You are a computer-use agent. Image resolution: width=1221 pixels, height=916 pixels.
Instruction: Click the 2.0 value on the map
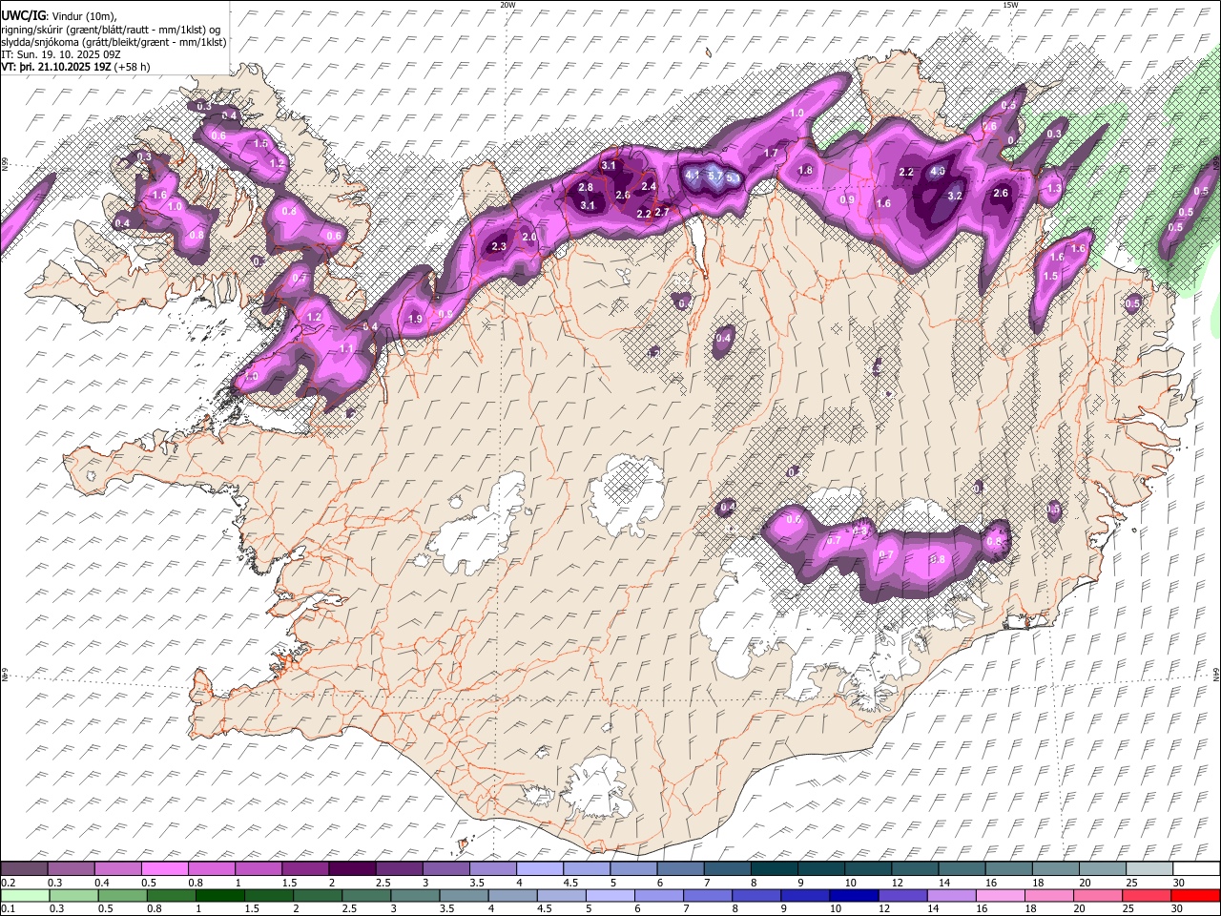[529, 237]
